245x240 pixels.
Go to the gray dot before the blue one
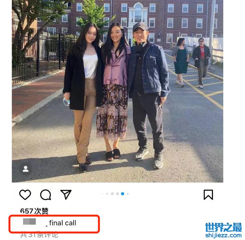point(117,194)
